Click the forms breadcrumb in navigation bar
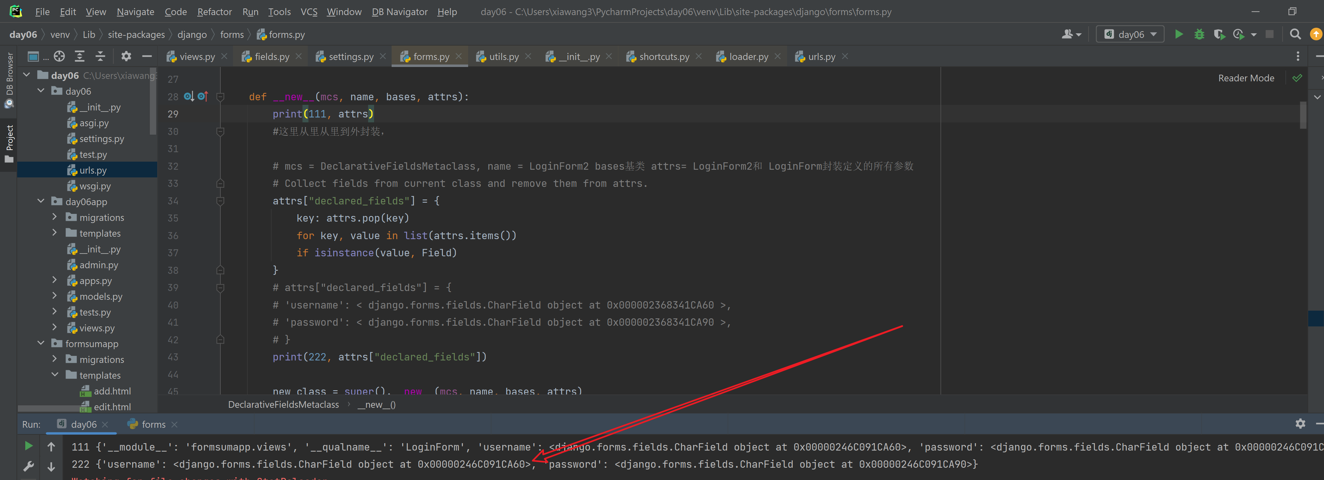The height and width of the screenshot is (480, 1324). point(232,34)
